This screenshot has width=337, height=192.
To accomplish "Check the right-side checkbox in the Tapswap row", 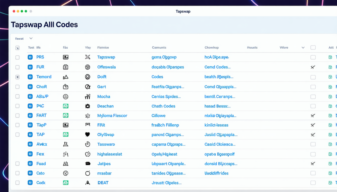I will (313, 57).
